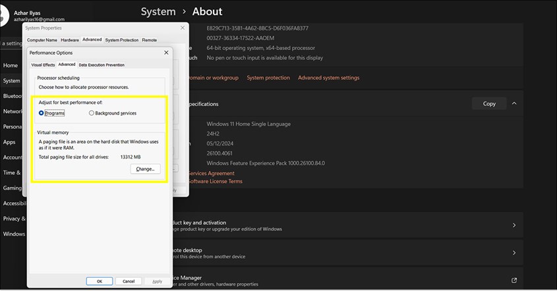The width and height of the screenshot is (557, 291).
Task: Switch to System Protection tab
Action: [121, 40]
